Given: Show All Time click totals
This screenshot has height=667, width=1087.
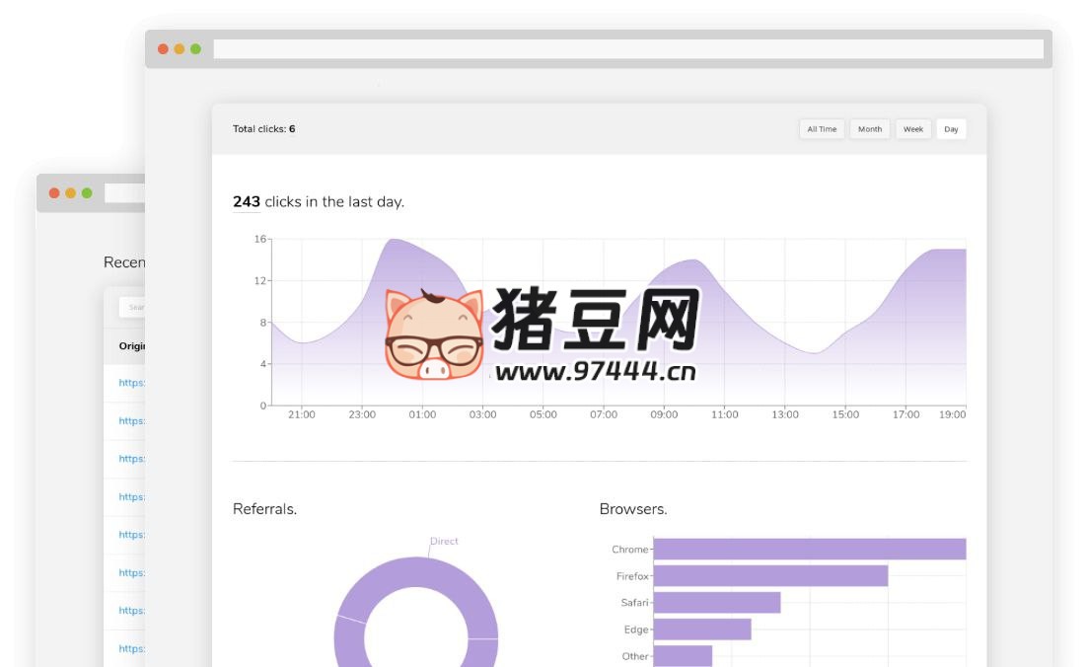Looking at the screenshot, I should [822, 128].
